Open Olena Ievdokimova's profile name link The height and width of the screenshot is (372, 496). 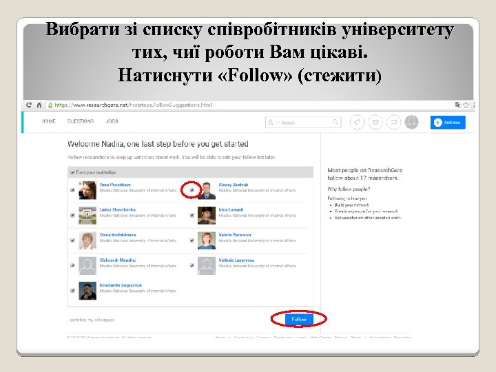[x=118, y=235]
